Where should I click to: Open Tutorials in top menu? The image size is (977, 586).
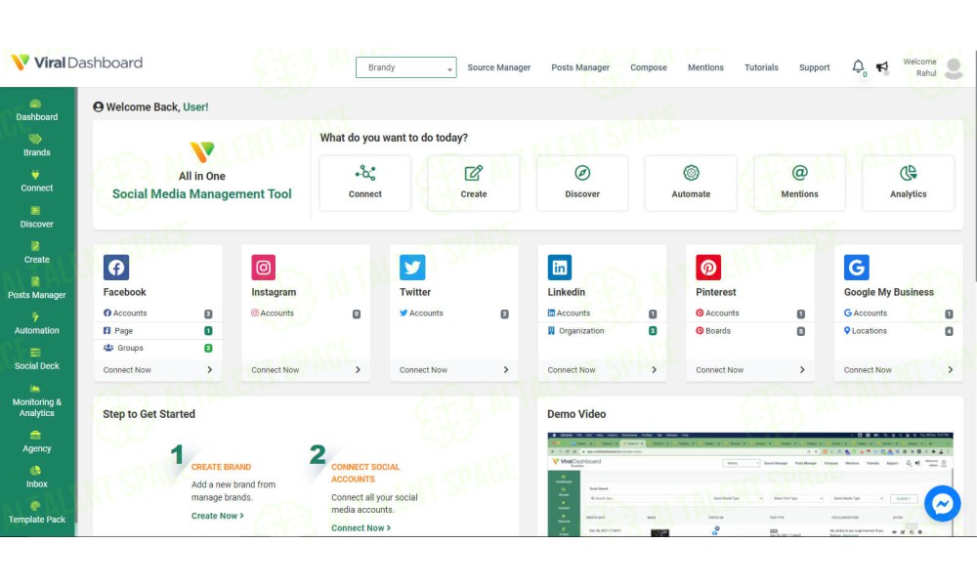coord(761,67)
